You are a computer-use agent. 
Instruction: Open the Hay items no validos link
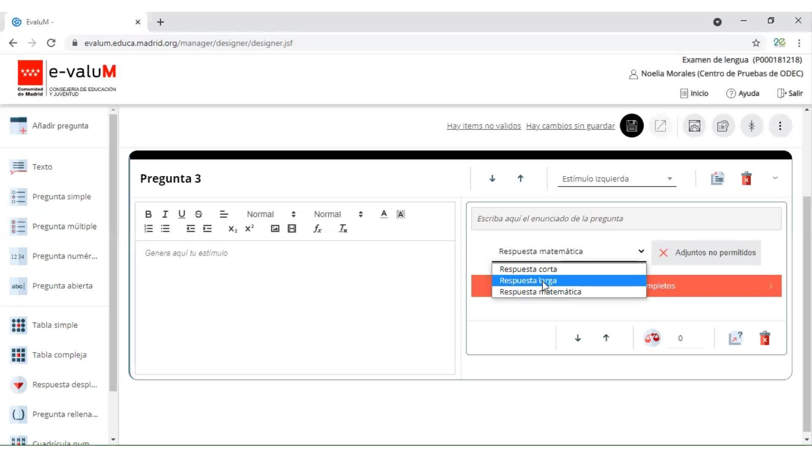pos(483,126)
